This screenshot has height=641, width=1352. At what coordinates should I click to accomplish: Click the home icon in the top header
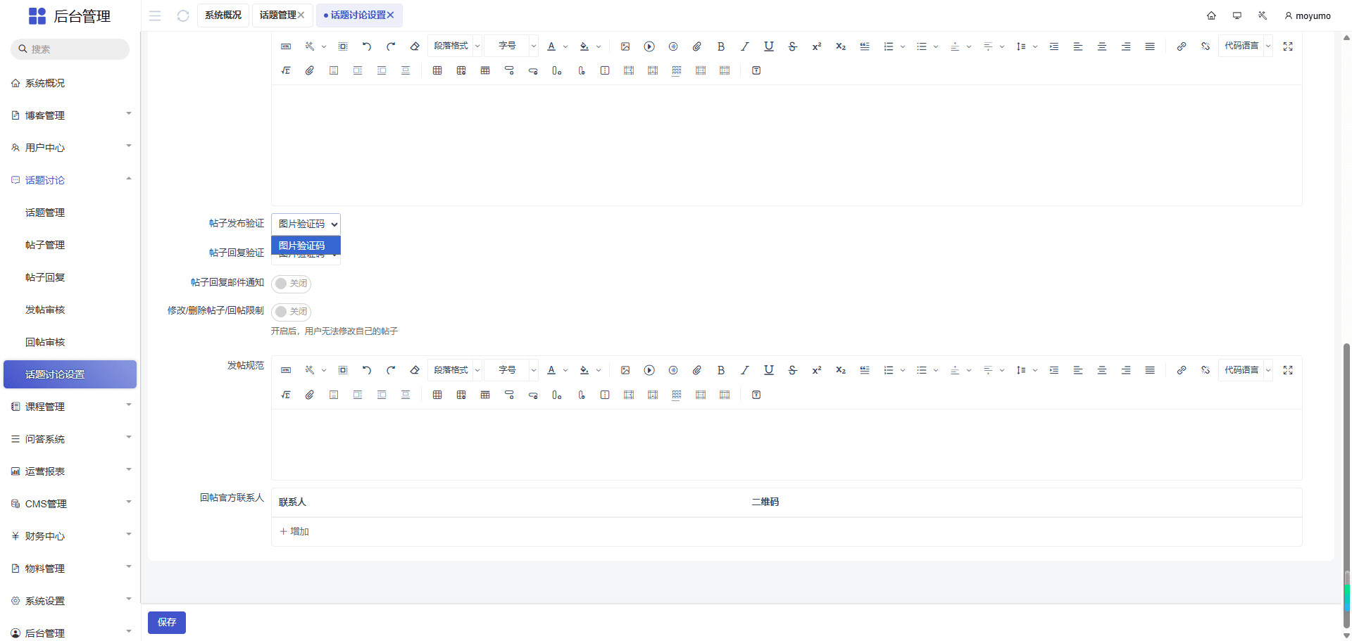pyautogui.click(x=1211, y=15)
